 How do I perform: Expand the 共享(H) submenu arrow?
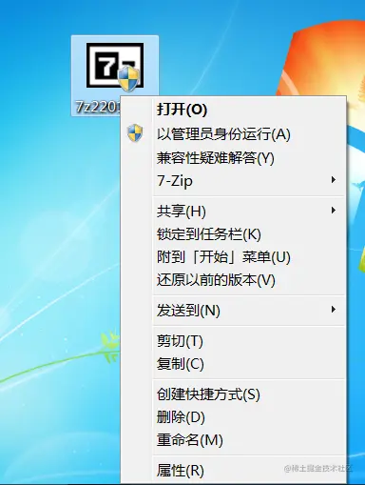(333, 211)
